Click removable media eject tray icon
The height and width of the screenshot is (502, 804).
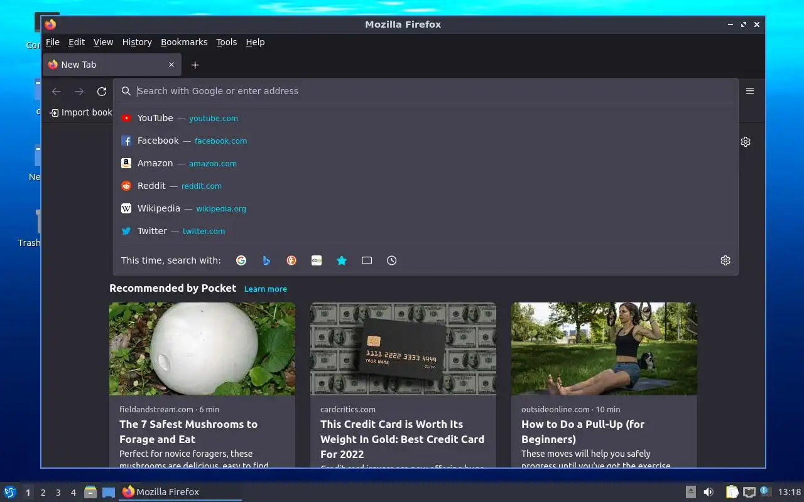point(690,492)
